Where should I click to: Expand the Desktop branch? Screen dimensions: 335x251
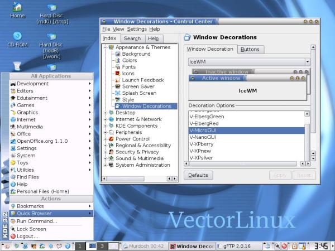tap(105, 113)
